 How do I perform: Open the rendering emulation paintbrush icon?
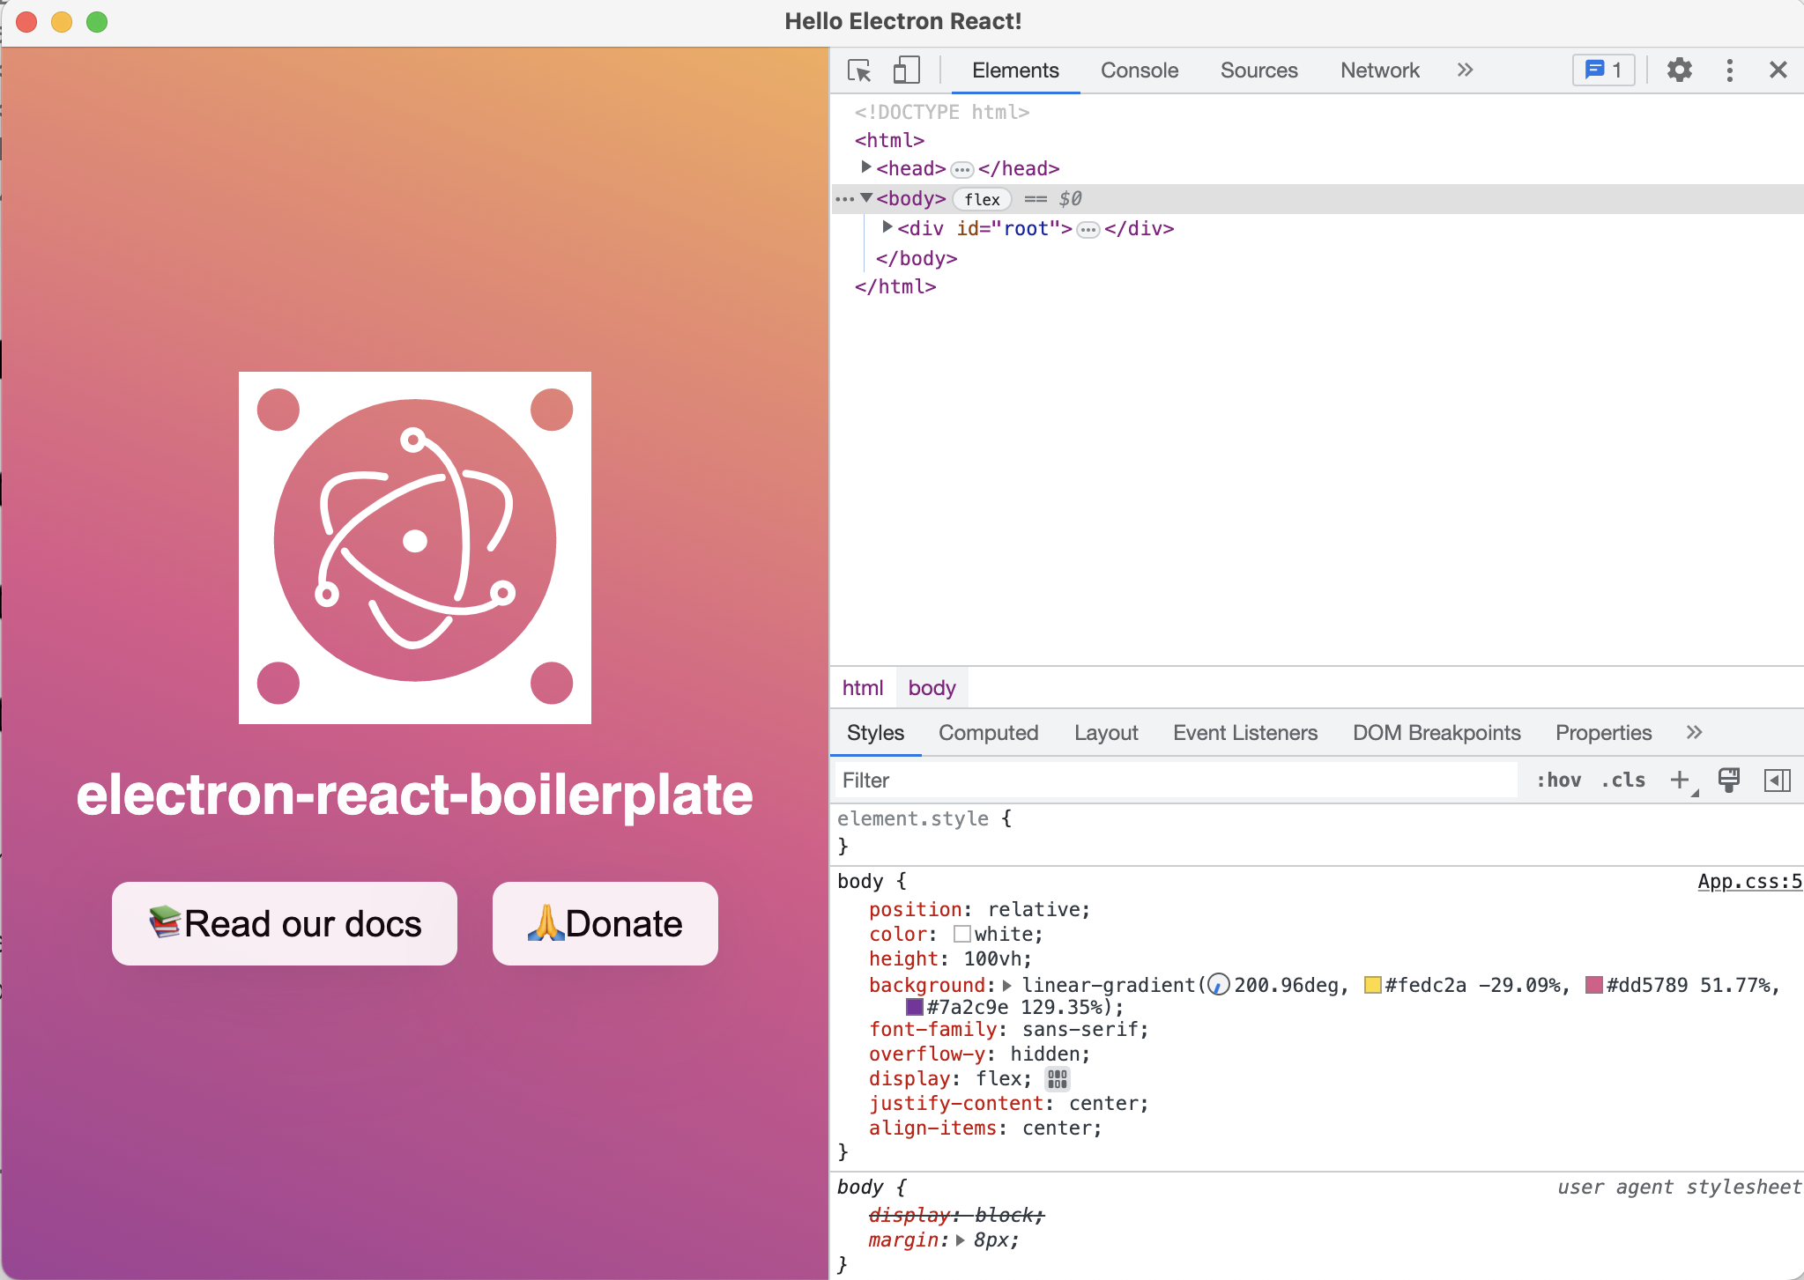coord(1728,780)
